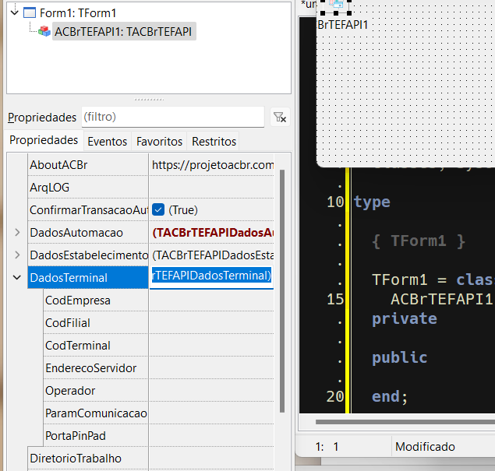Click the object inspector vertical scrollbar

point(282,291)
